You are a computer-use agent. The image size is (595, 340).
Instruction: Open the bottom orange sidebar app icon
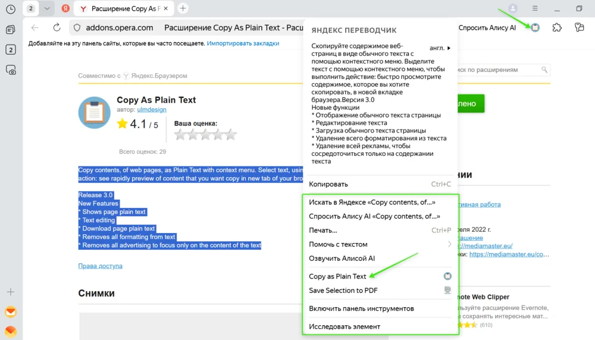click(11, 332)
